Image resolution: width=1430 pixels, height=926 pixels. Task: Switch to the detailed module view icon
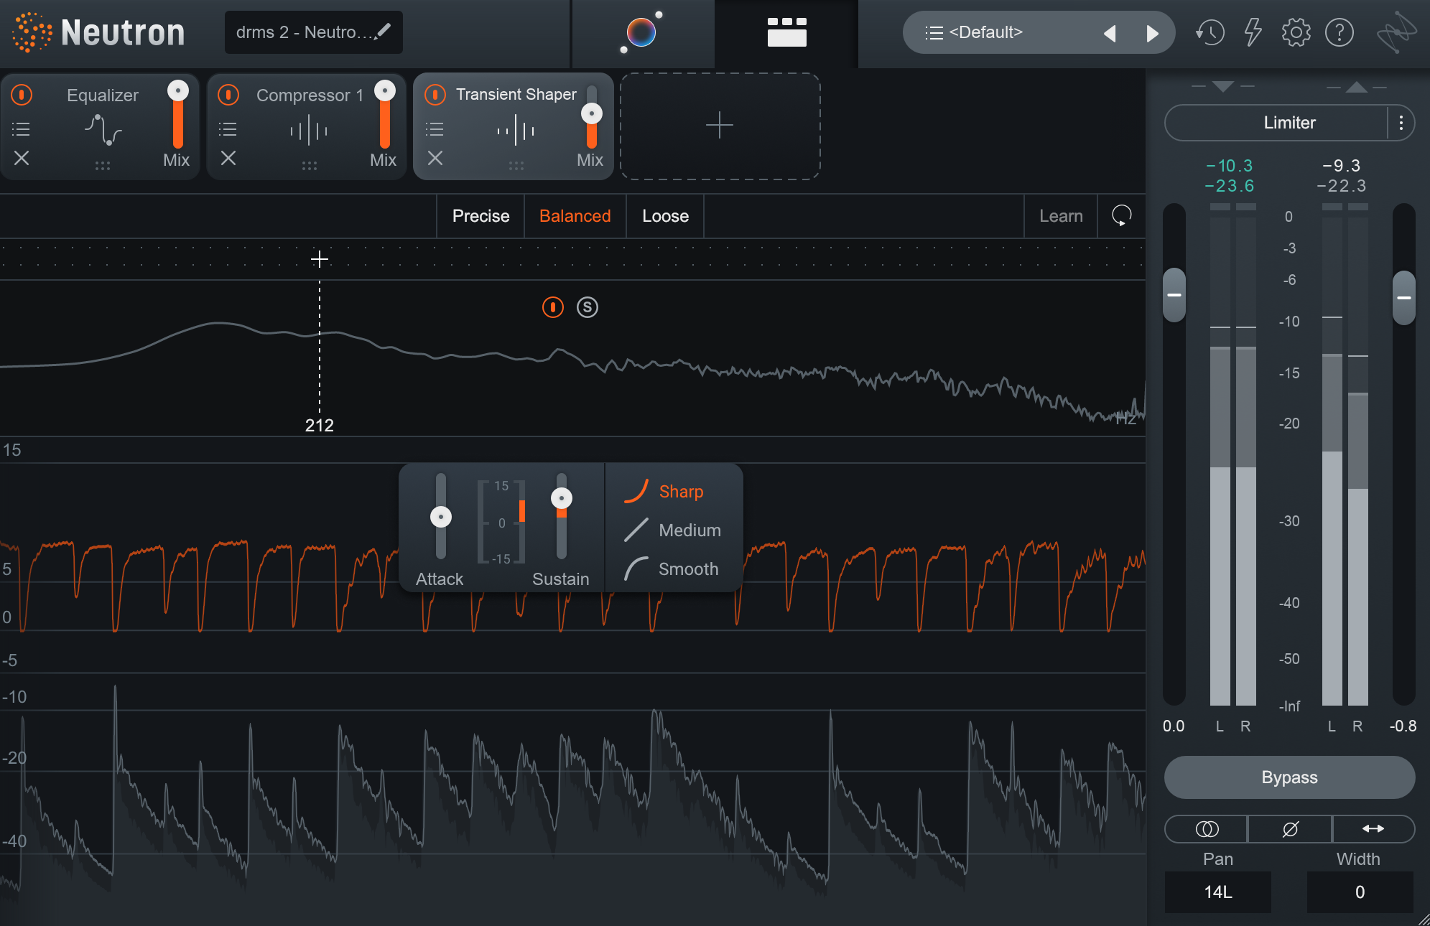click(786, 32)
